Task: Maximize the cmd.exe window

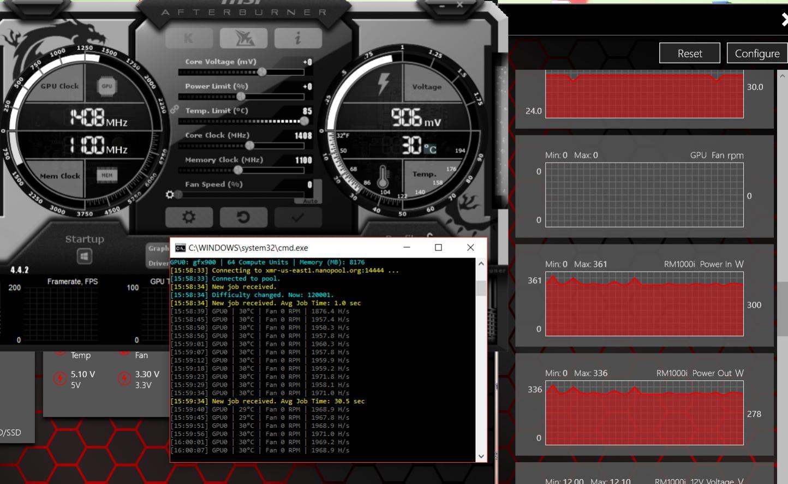Action: click(438, 247)
